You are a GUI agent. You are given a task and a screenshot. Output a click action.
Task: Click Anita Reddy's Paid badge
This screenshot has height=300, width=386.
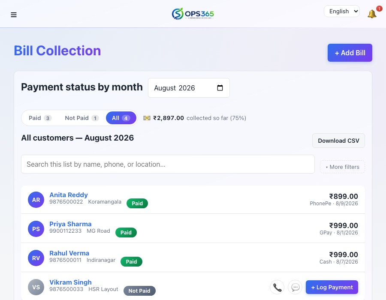pos(137,204)
